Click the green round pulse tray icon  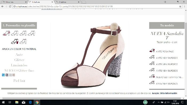pos(145,102)
